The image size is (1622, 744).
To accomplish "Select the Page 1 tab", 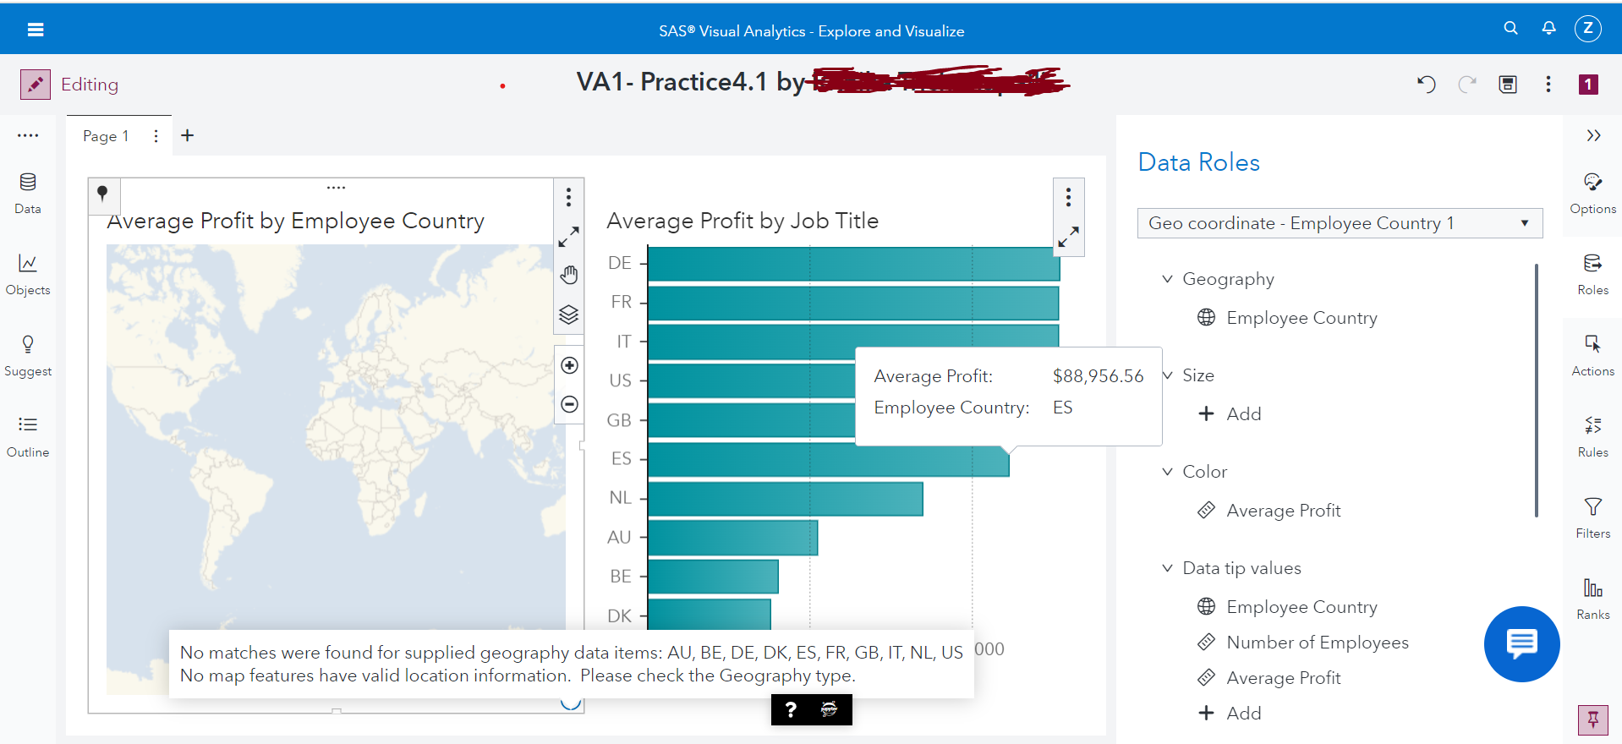I will [x=106, y=136].
